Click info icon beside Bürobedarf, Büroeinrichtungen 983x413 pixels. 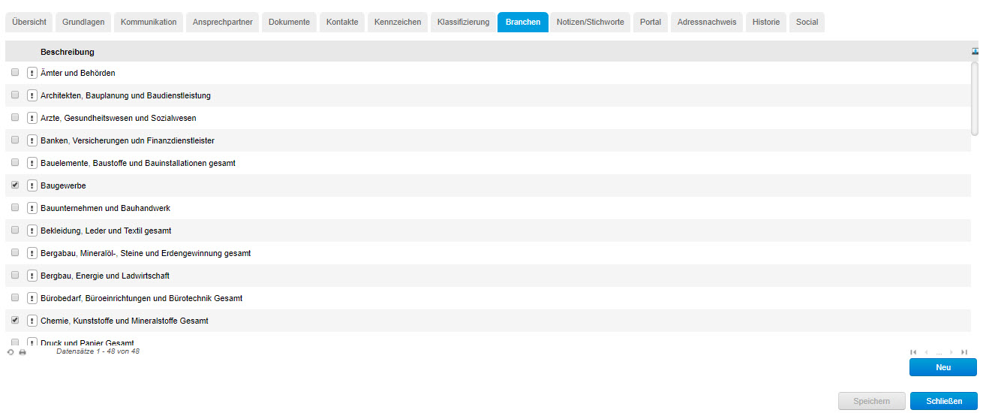coord(32,298)
